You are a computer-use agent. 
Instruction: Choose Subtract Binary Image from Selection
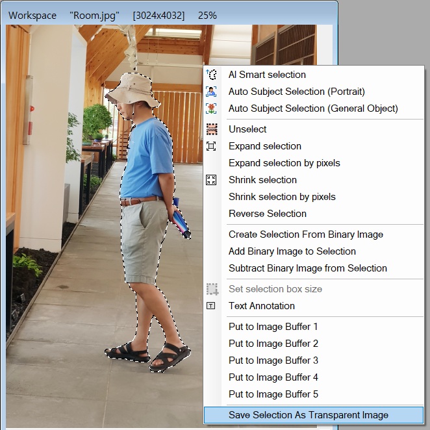pos(308,268)
